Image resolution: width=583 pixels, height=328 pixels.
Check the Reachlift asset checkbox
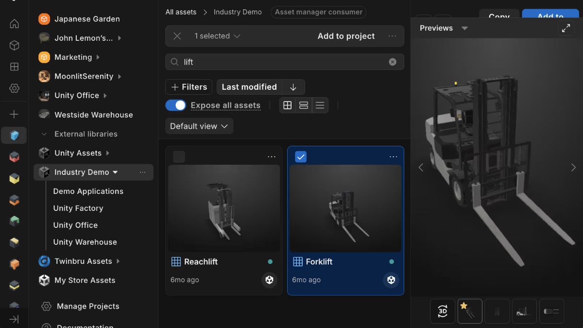179,156
